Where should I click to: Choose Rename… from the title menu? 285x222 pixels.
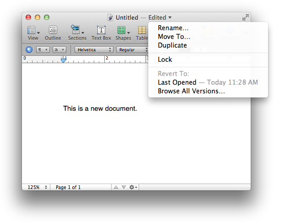click(x=173, y=28)
